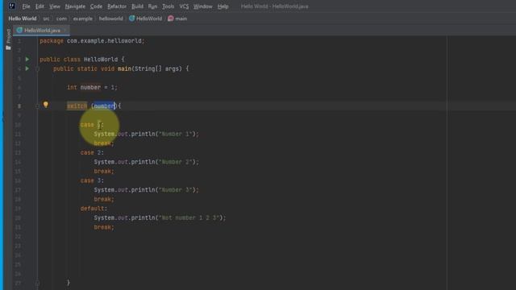Collapse main method fold marker in gutter
Screen dimensions: 516x290
tap(38, 68)
